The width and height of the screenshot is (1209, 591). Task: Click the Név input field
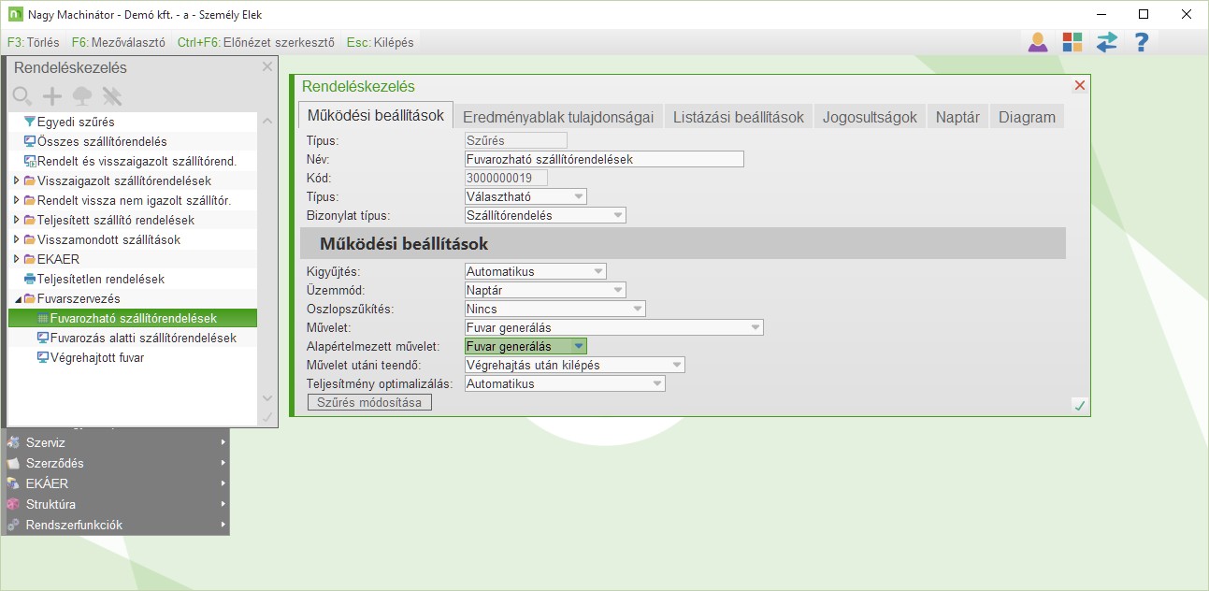click(604, 159)
